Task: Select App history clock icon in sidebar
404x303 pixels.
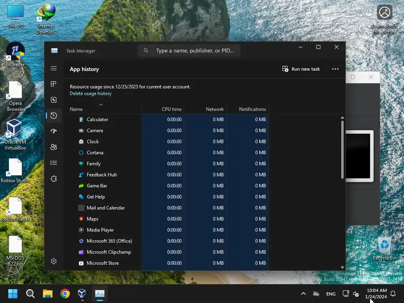Action: click(54, 116)
